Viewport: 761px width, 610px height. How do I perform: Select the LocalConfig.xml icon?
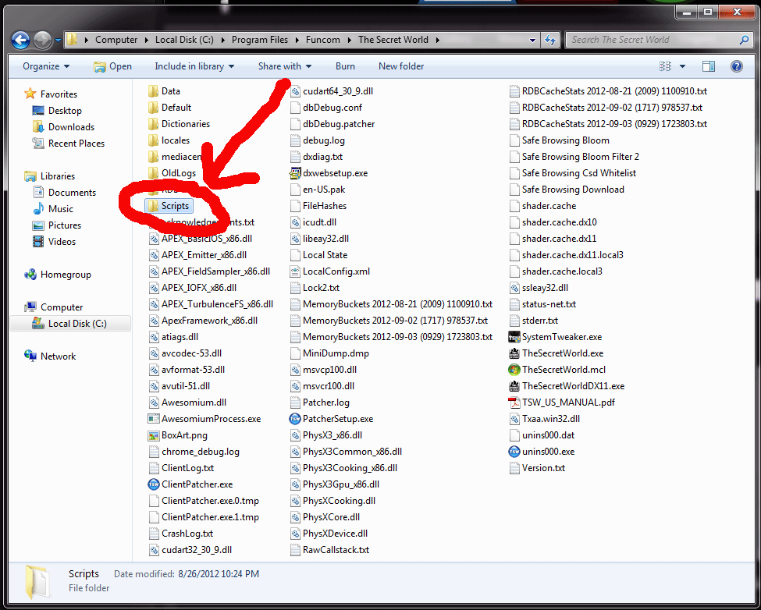pyautogui.click(x=294, y=271)
